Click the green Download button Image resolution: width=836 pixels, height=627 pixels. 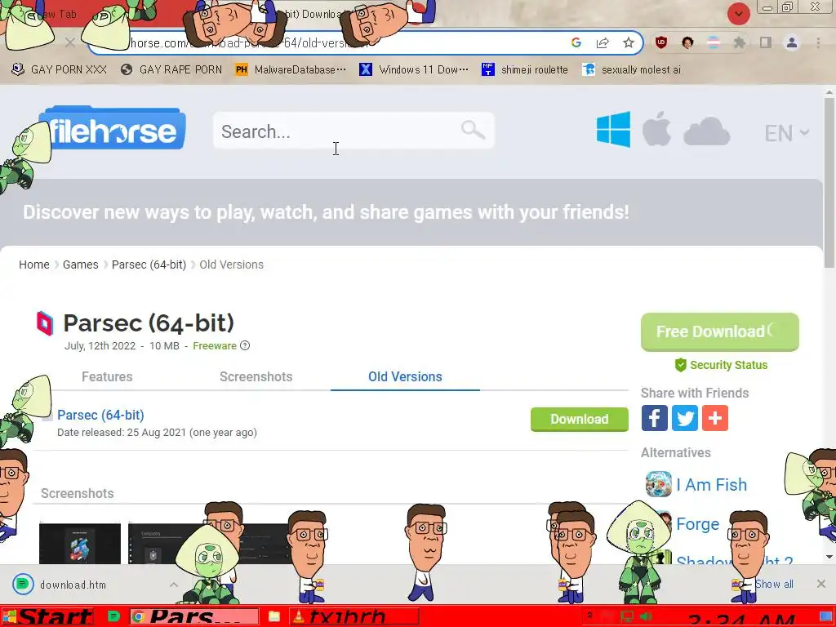pyautogui.click(x=580, y=419)
